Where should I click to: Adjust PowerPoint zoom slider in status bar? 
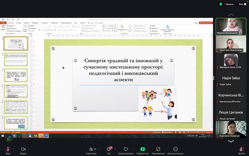click(x=198, y=132)
